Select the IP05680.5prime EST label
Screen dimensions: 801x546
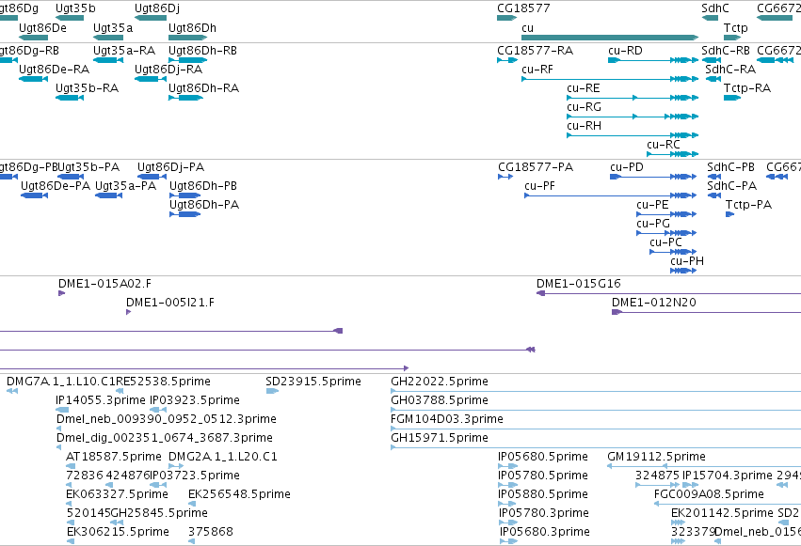[x=543, y=457]
